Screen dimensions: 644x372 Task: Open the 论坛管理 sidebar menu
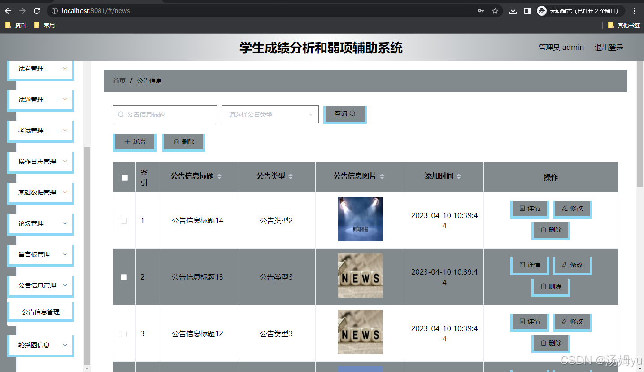pyautogui.click(x=41, y=224)
